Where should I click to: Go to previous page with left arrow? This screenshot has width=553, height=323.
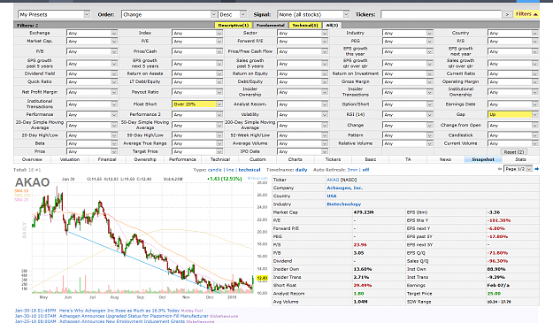tap(500, 169)
